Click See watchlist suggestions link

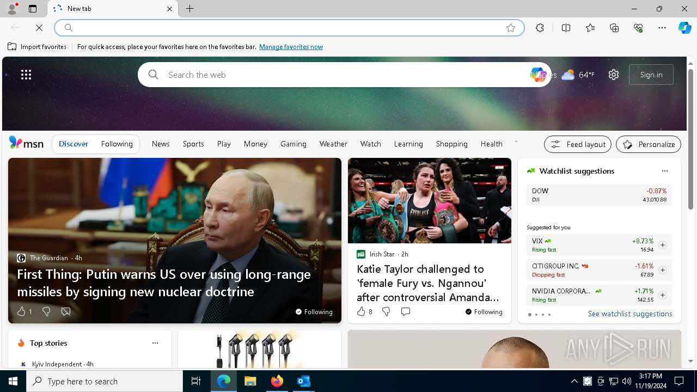tap(630, 314)
